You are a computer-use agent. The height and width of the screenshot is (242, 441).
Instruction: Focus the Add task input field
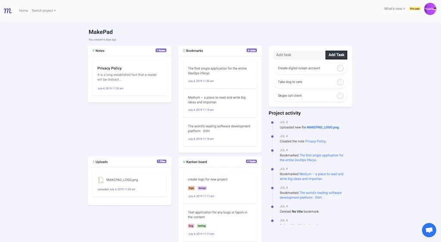(299, 55)
